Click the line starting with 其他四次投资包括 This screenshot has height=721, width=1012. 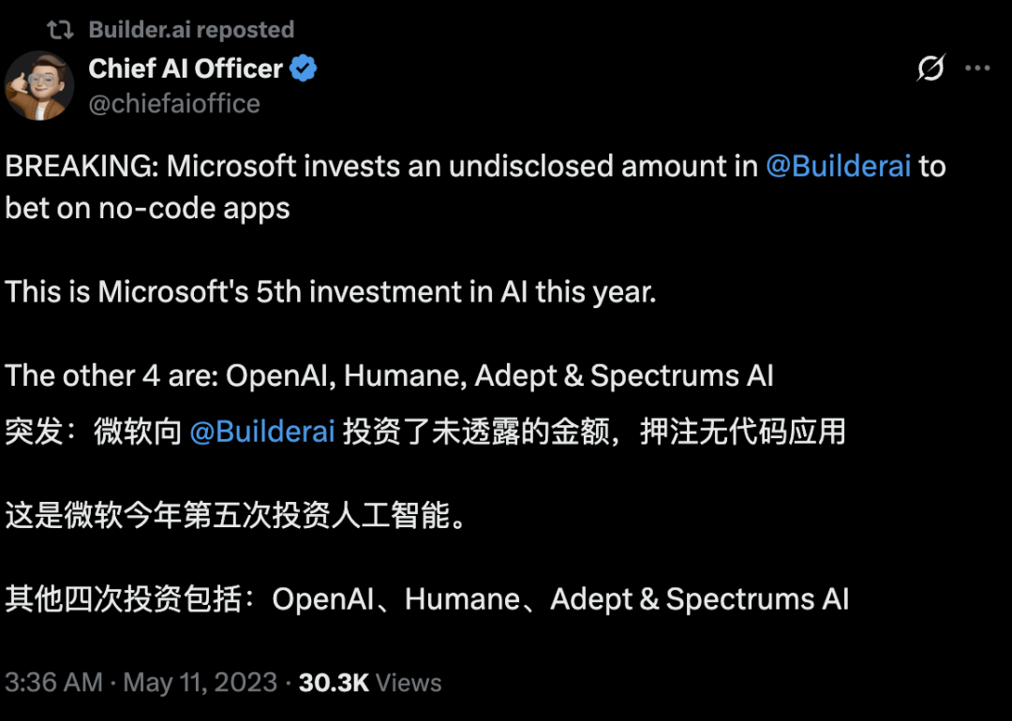[x=426, y=599]
